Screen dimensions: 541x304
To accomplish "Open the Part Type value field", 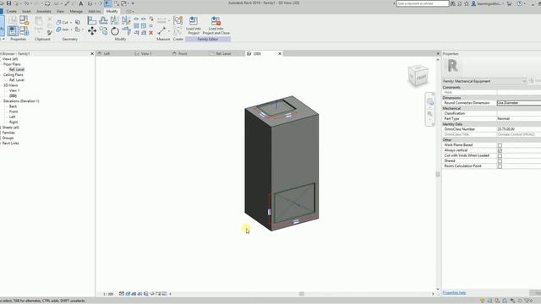I will click(x=518, y=118).
